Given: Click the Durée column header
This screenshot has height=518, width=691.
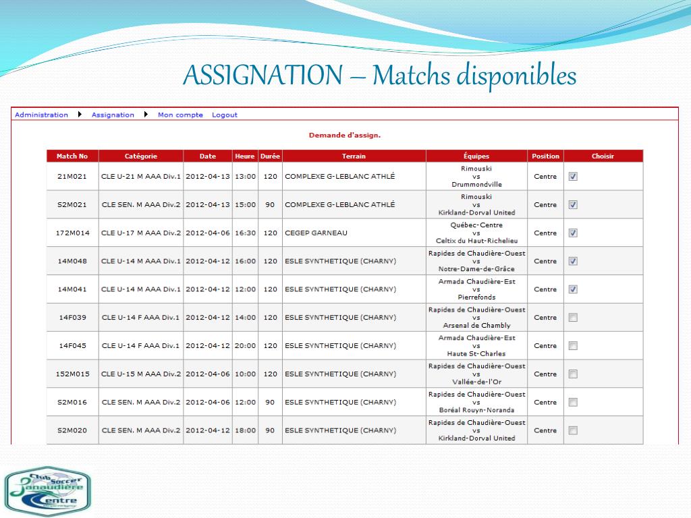Looking at the screenshot, I should pyautogui.click(x=270, y=156).
